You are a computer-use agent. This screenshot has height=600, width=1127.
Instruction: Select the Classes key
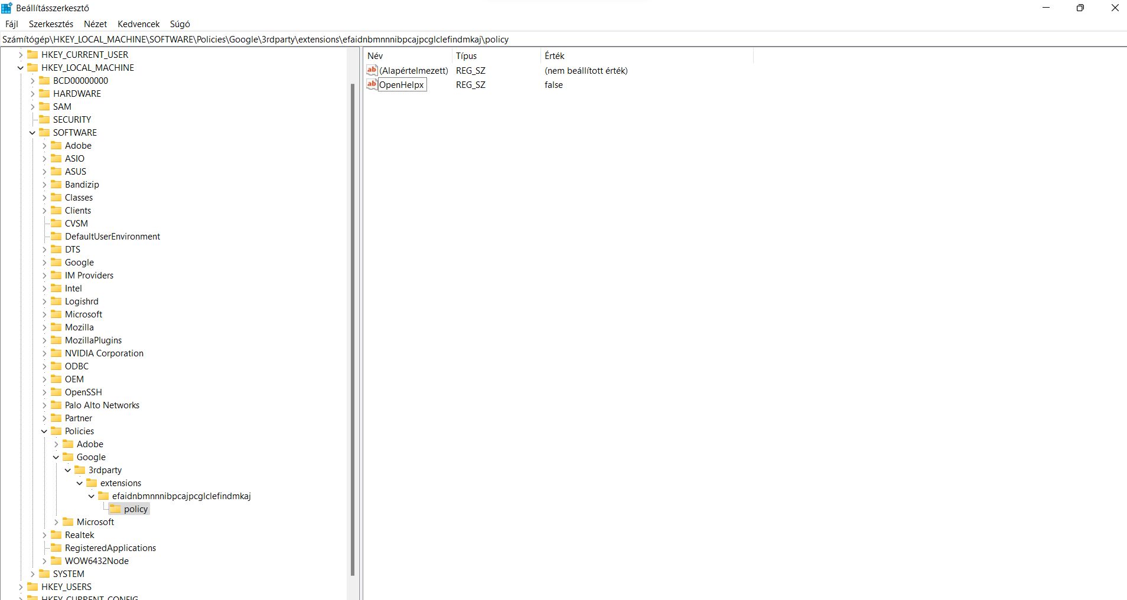click(x=79, y=198)
